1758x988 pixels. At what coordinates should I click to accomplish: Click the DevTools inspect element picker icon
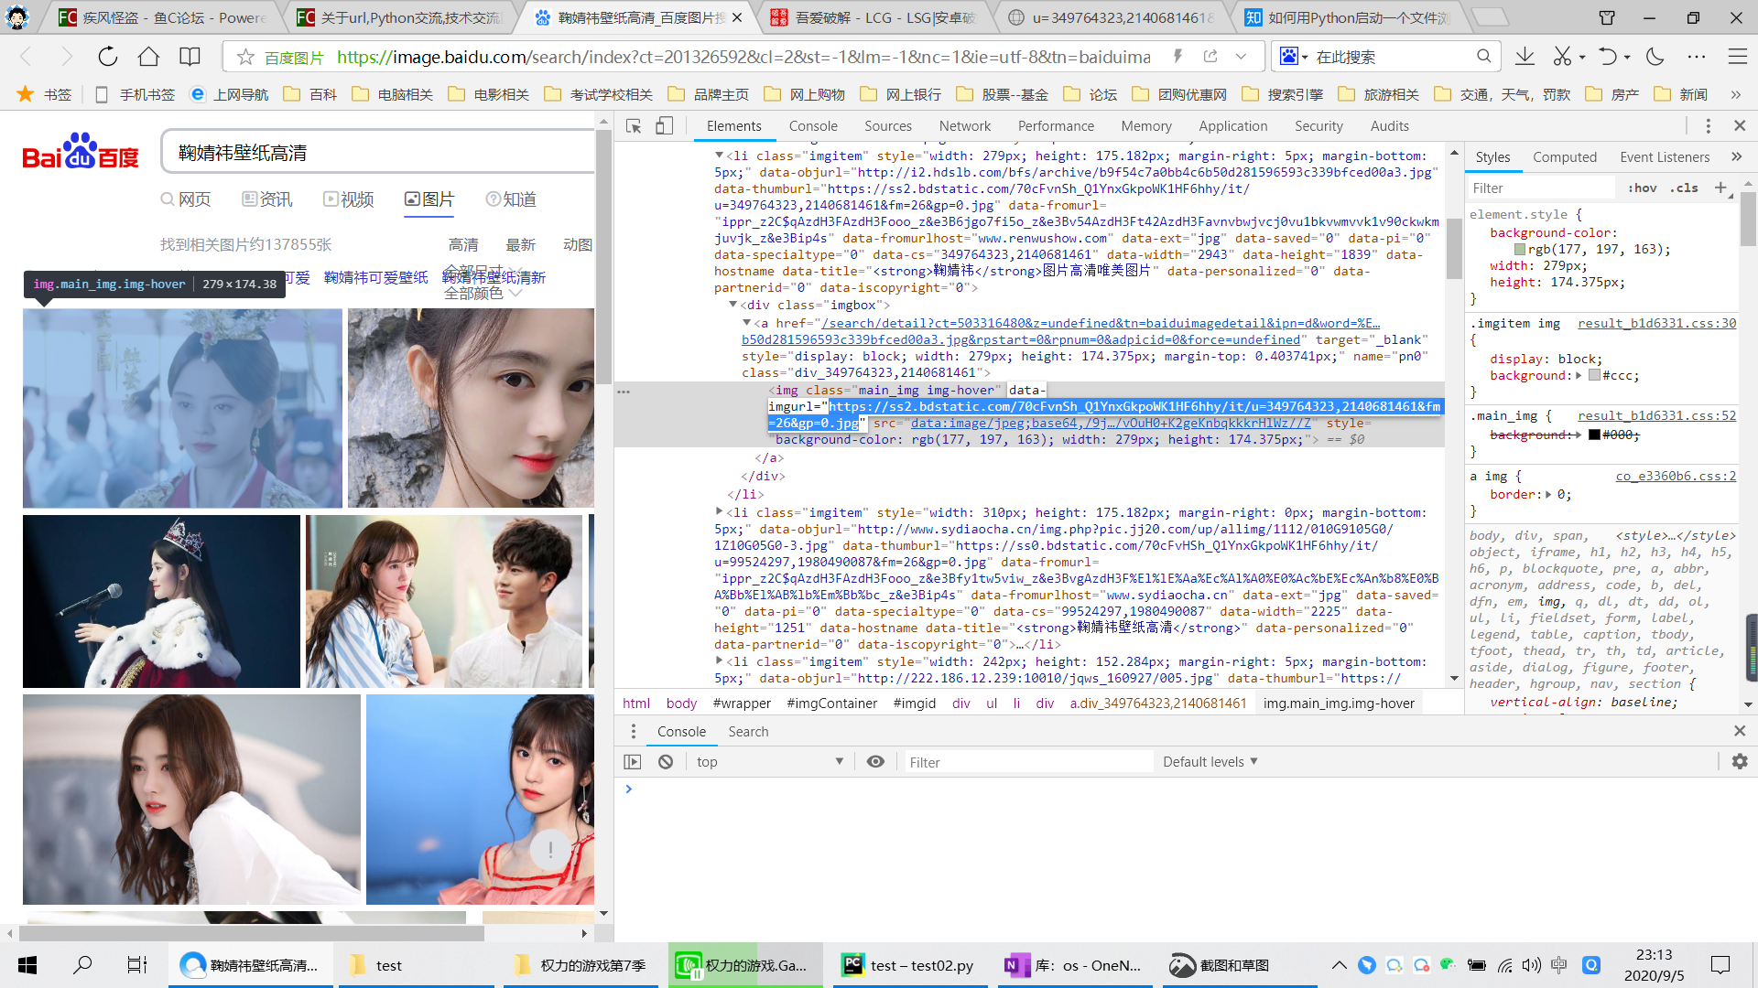tap(634, 126)
